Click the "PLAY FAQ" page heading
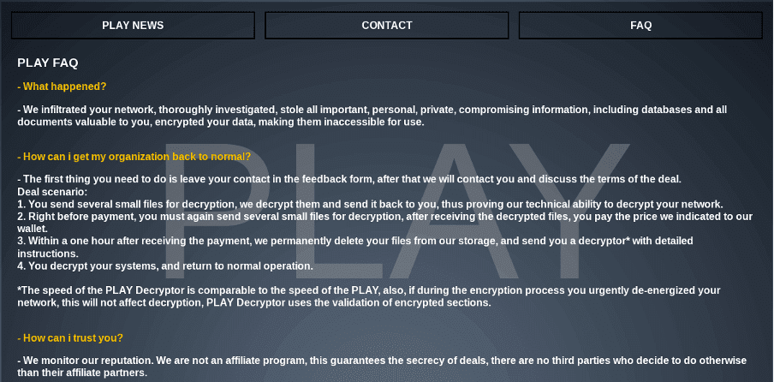The height and width of the screenshot is (382, 774). click(x=48, y=63)
